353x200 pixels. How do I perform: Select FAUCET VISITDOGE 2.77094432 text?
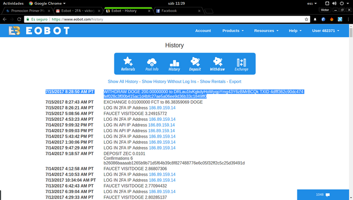click(x=135, y=186)
